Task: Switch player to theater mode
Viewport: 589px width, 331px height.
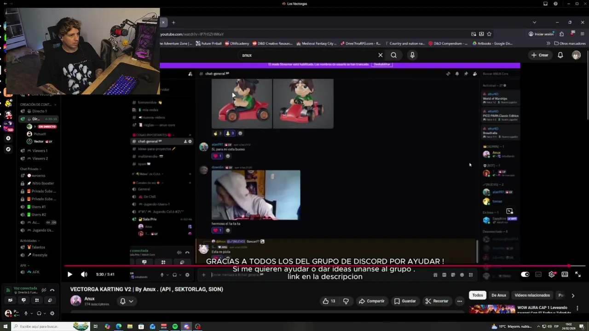Action: [x=565, y=274]
